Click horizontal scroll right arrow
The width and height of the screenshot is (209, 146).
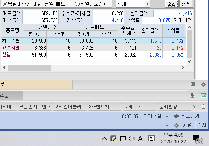pos(183,68)
